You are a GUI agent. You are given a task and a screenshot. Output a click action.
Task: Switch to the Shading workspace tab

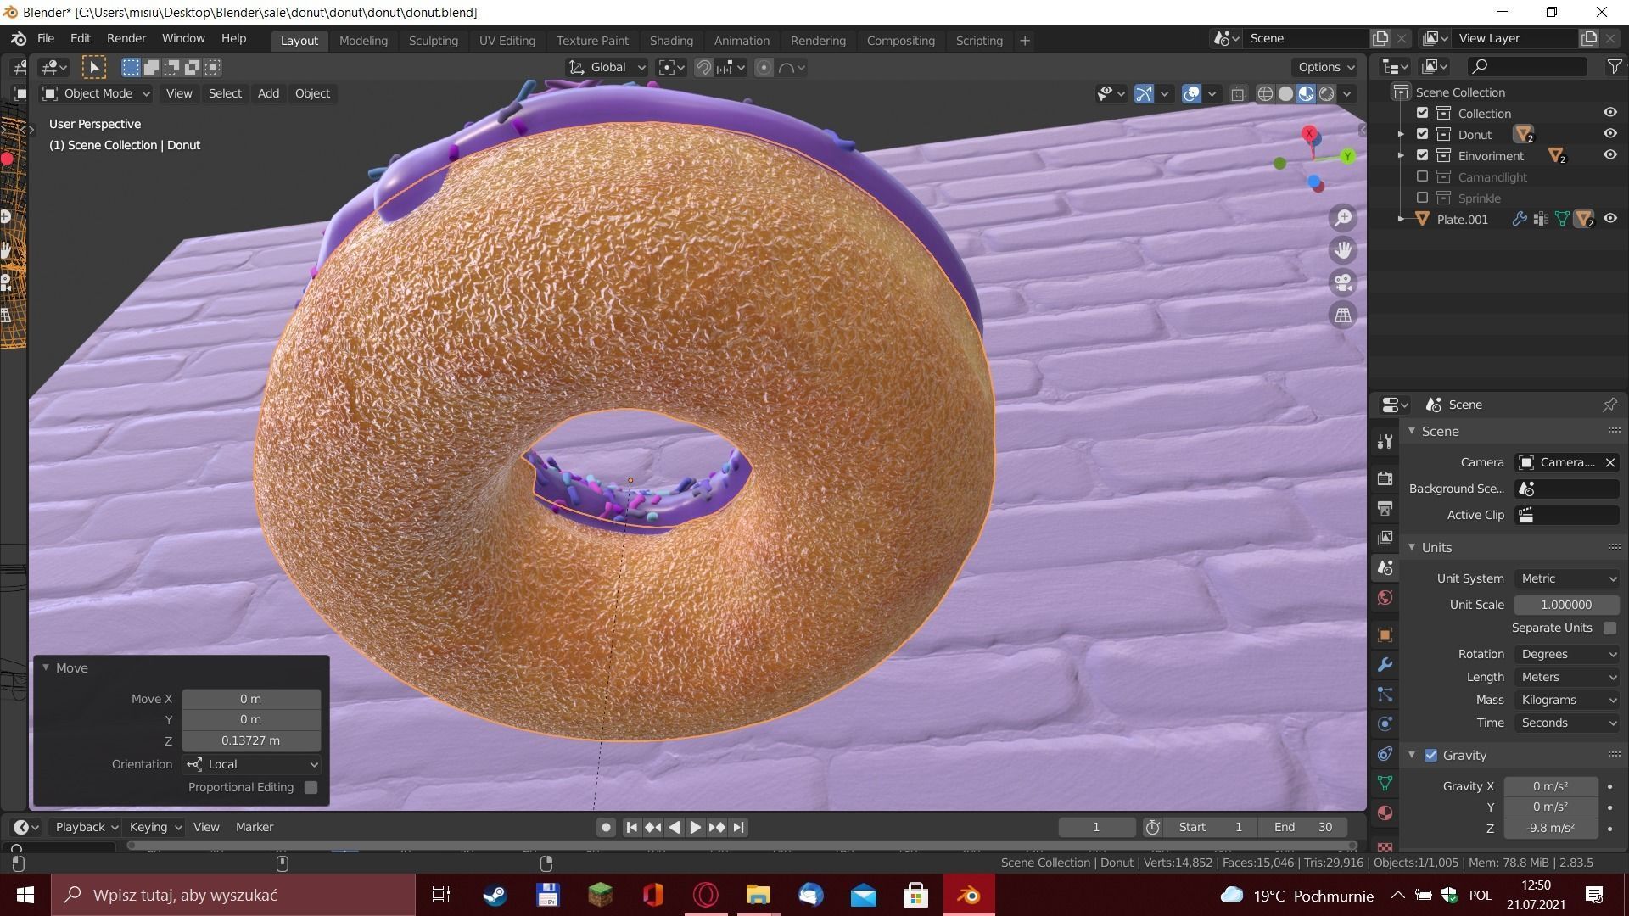(x=670, y=40)
